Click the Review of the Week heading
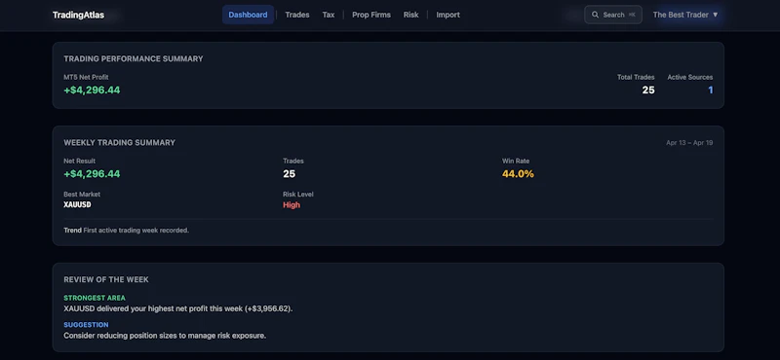Image resolution: width=780 pixels, height=360 pixels. (x=106, y=279)
